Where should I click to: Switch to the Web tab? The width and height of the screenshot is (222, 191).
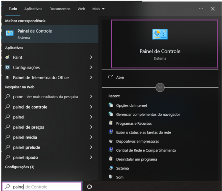(x=81, y=9)
